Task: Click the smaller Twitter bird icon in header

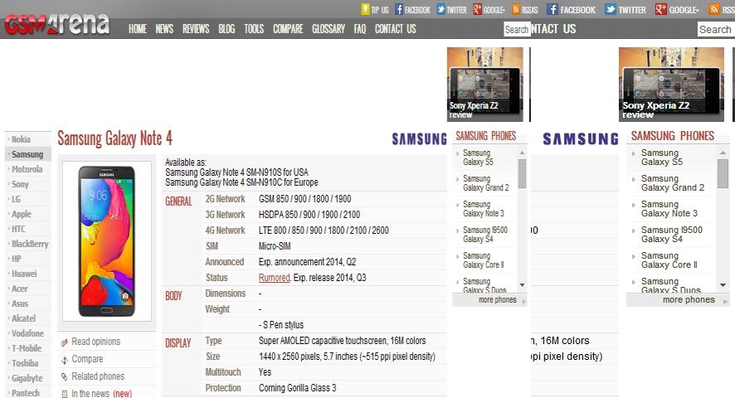Action: tap(441, 9)
